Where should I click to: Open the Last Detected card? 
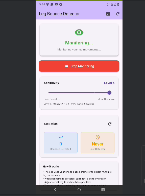pyautogui.click(x=98, y=142)
